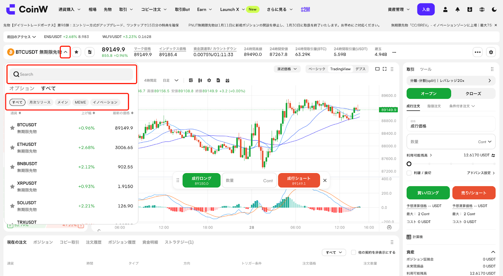Open the user account profile icon
Viewport: 503px width, 276px height.
445,9
